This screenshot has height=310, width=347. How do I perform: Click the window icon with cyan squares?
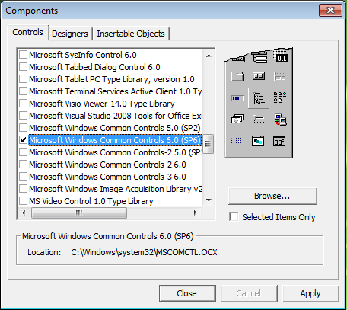258,141
